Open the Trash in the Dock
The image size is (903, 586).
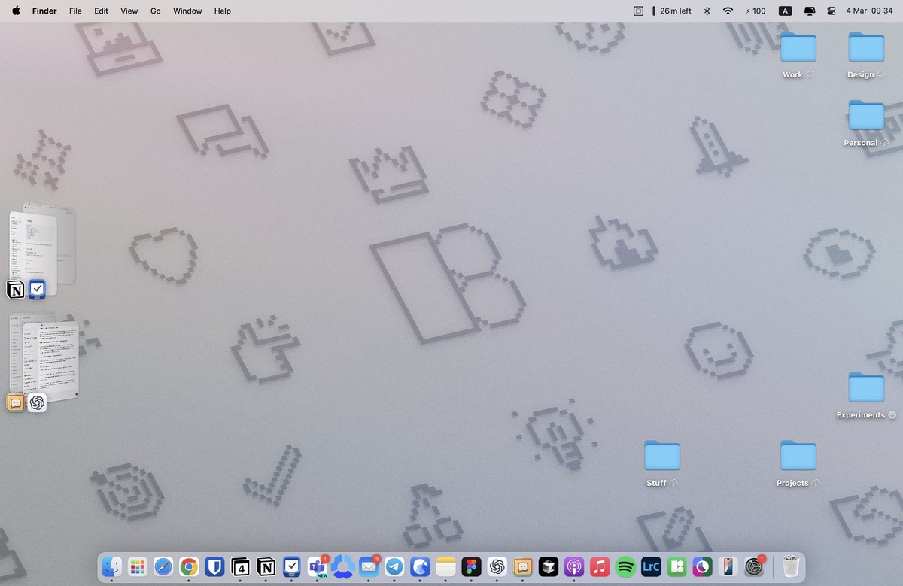coord(790,566)
